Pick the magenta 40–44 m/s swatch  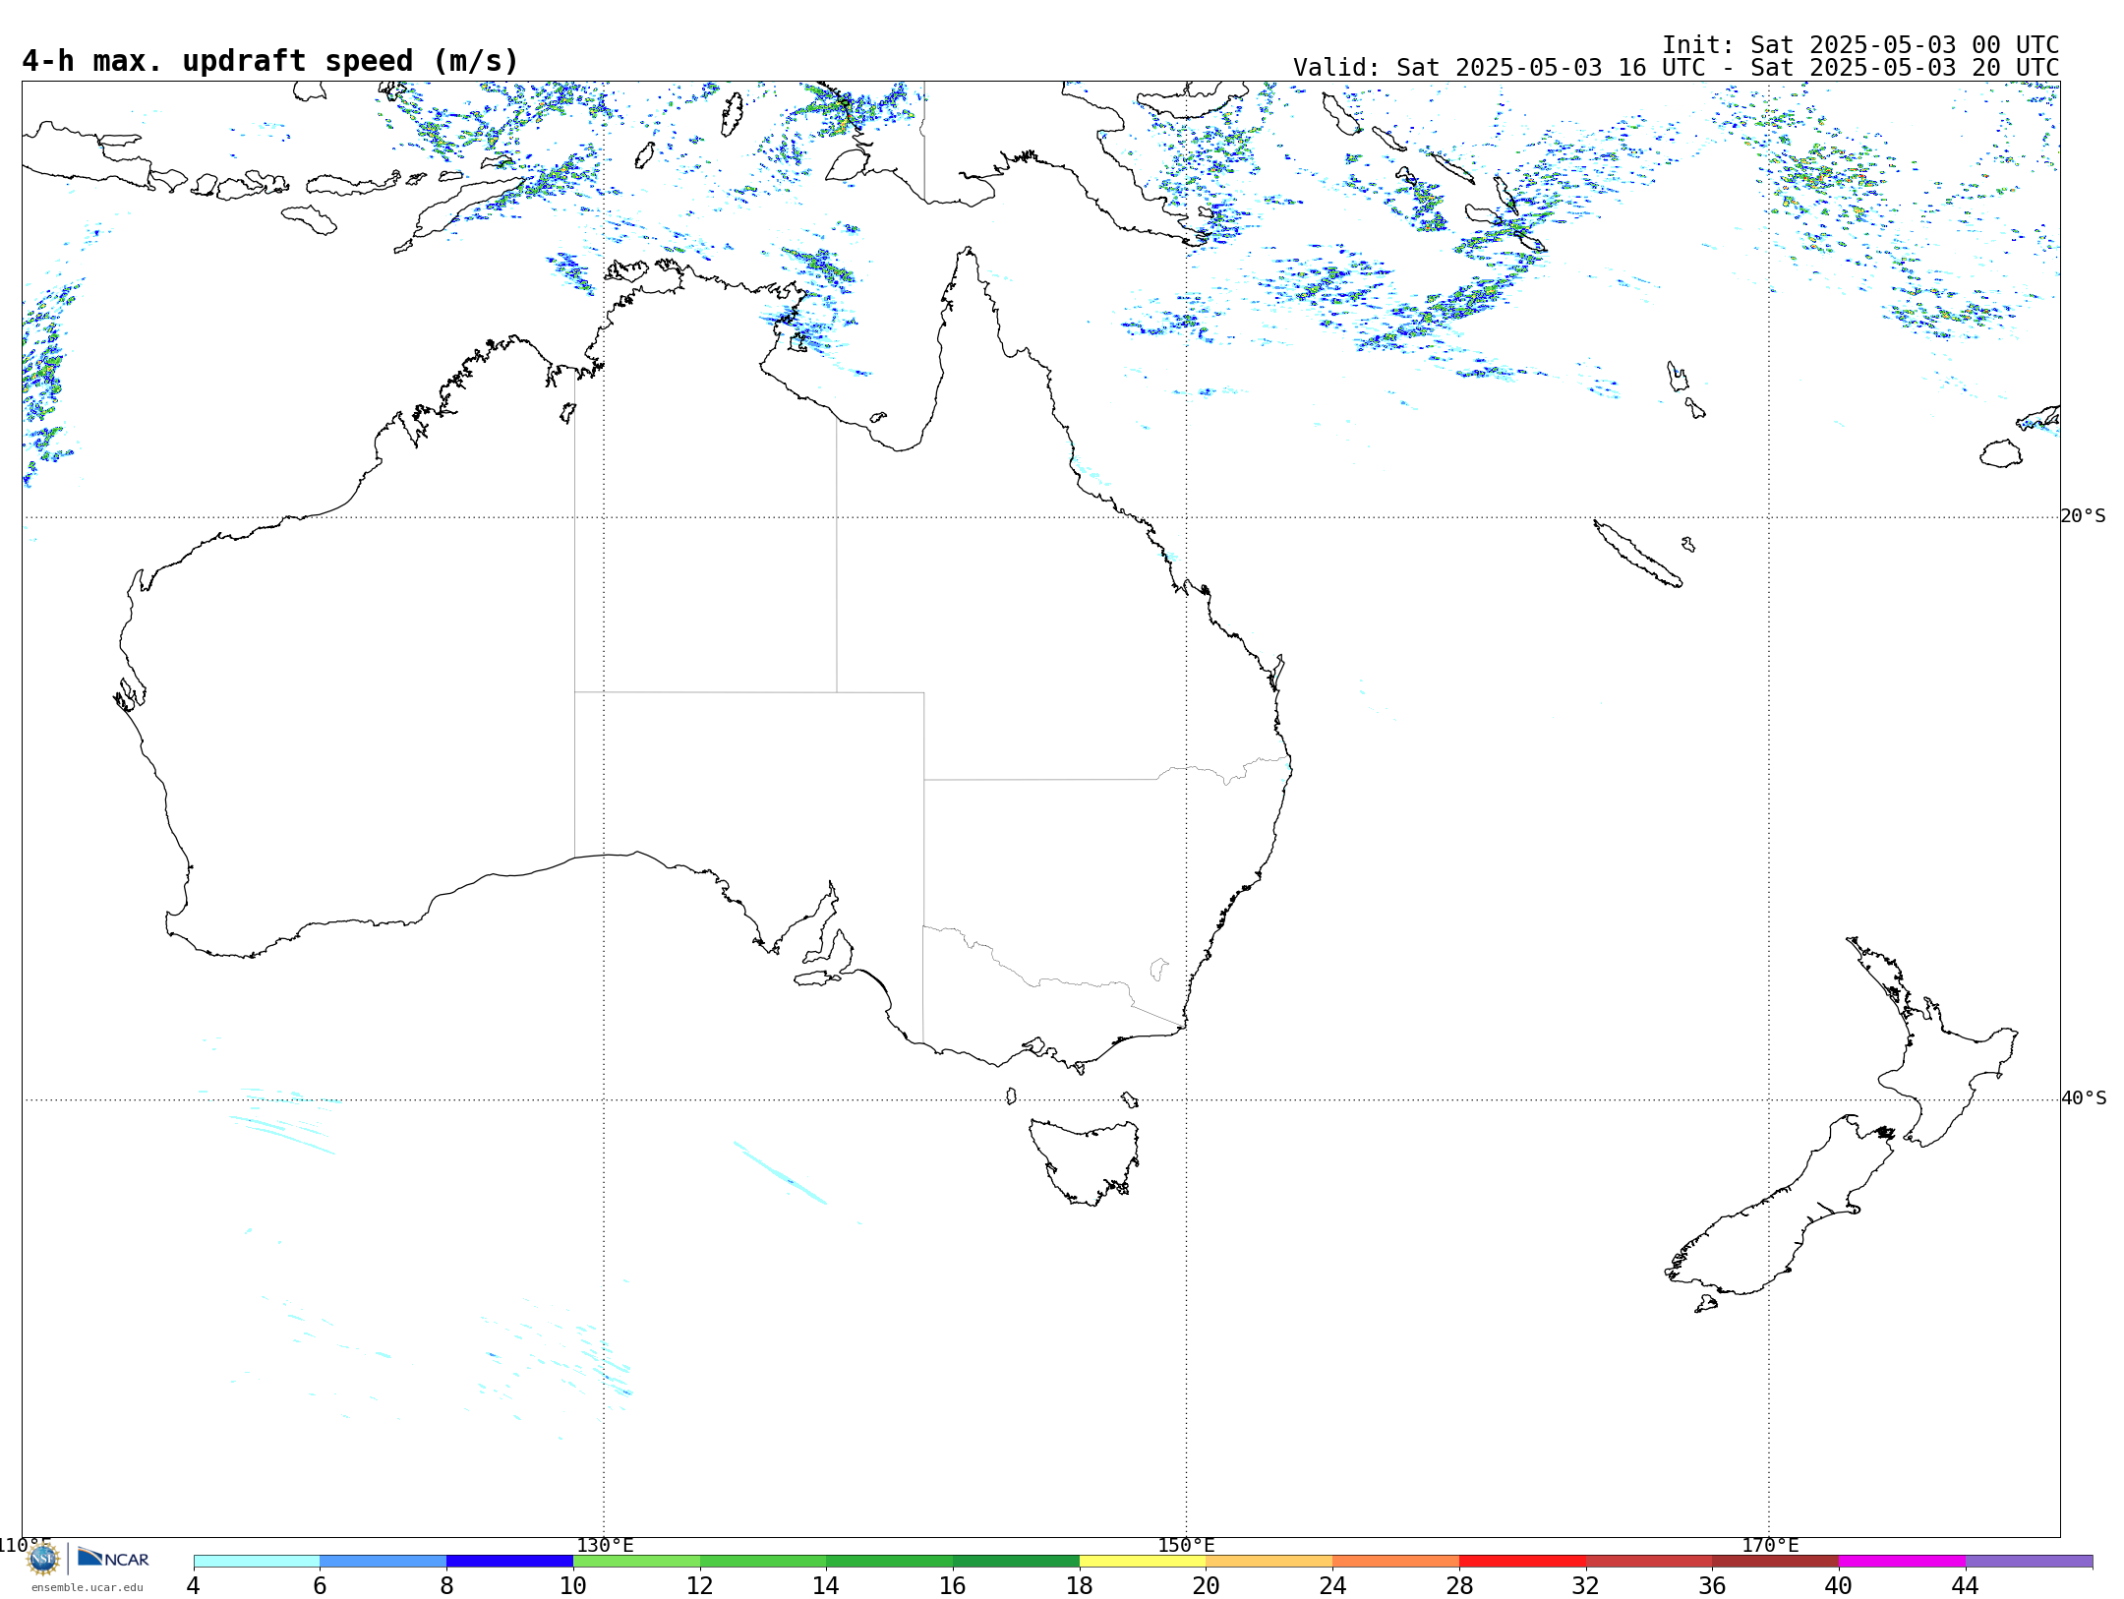(1902, 1562)
